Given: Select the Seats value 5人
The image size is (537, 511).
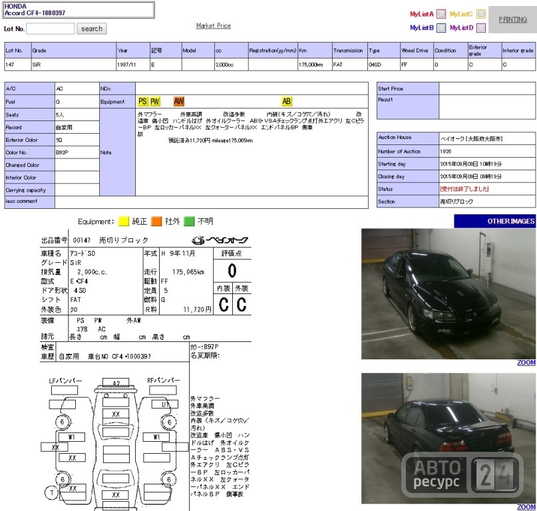Looking at the screenshot, I should pos(60,114).
